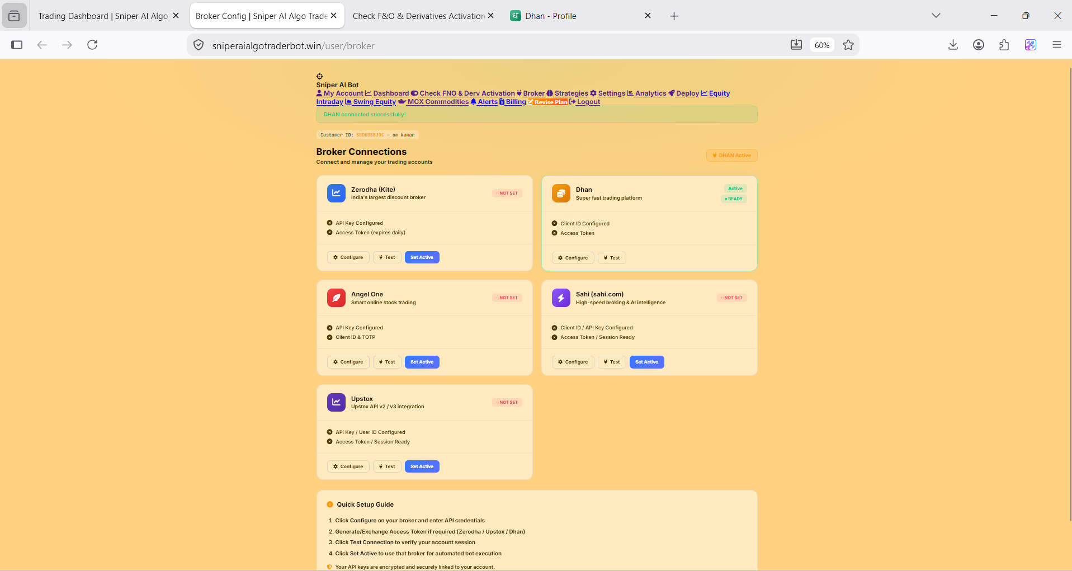This screenshot has height=571, width=1072.
Task: Open the My Account nav link
Action: (x=340, y=93)
